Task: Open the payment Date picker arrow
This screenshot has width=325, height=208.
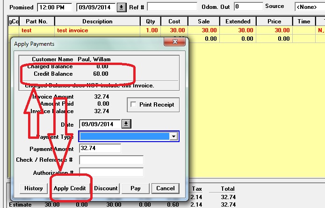Action: [126, 124]
